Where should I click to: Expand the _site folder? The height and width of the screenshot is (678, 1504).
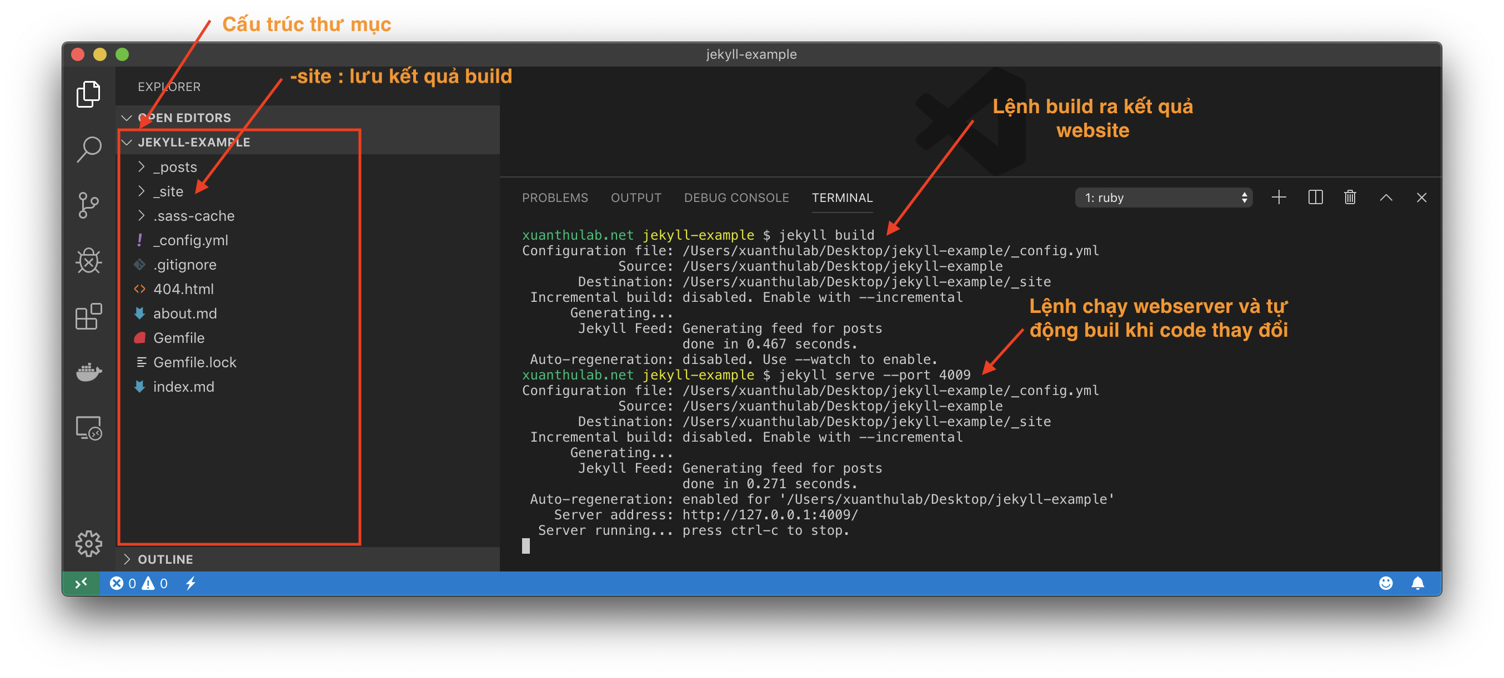(168, 192)
